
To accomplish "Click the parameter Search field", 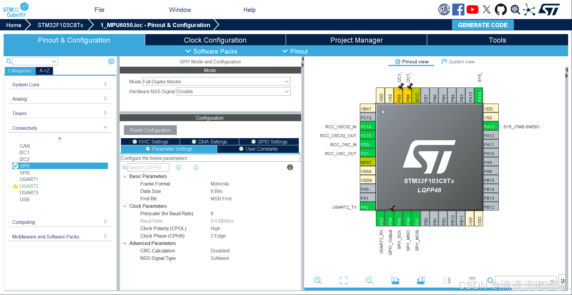I will (x=148, y=167).
